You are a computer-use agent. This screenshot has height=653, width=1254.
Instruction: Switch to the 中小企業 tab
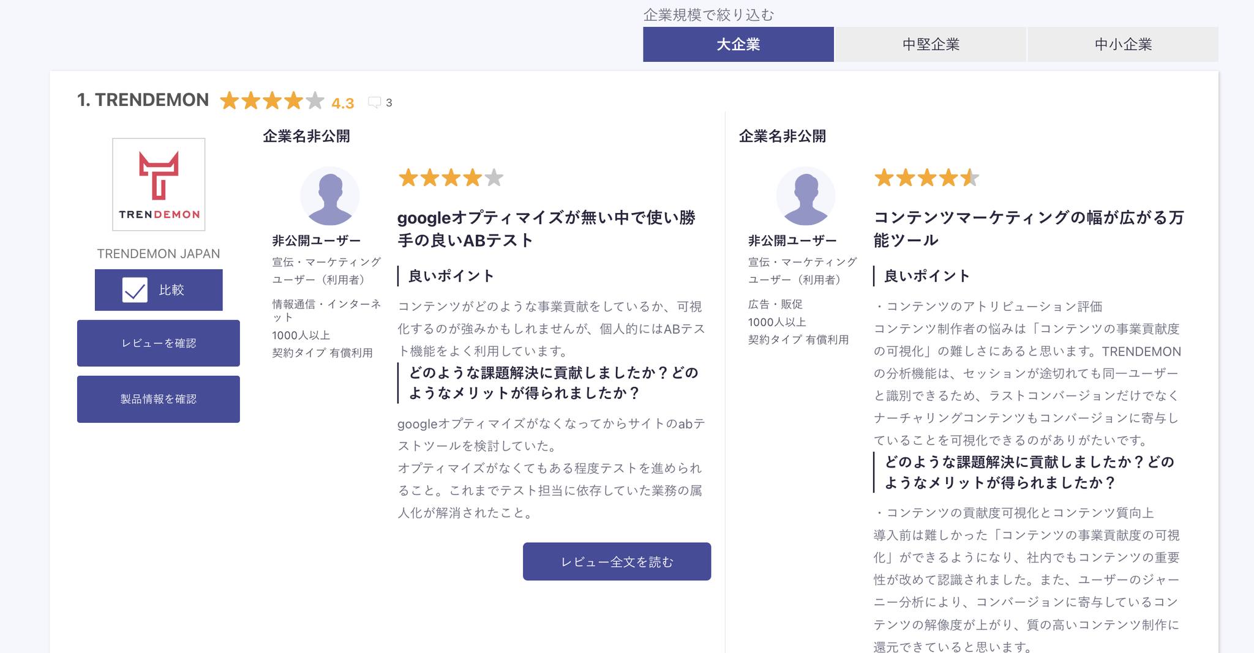1123,44
